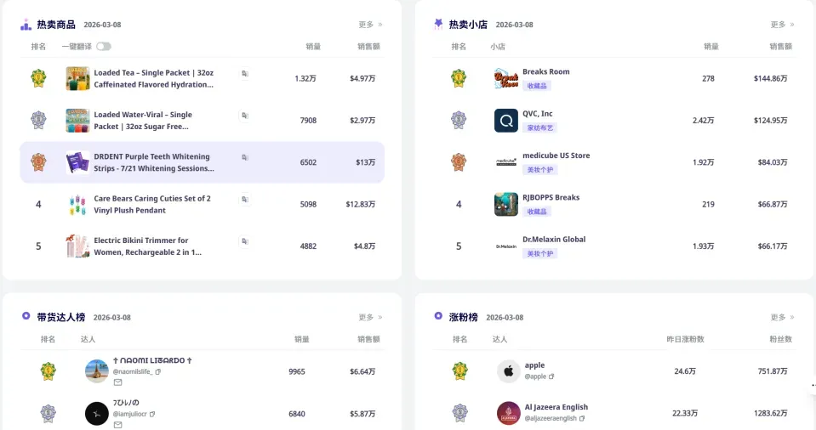Screen dimensions: 816x430
Task: Click copy icon next to @apple handle
Action: tap(551, 376)
